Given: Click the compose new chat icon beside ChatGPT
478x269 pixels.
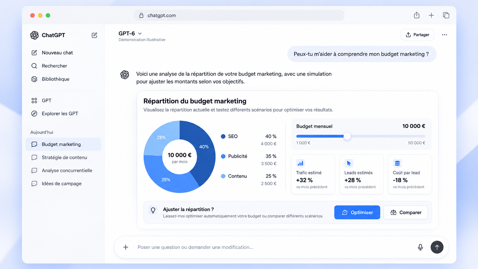Looking at the screenshot, I should [x=94, y=35].
